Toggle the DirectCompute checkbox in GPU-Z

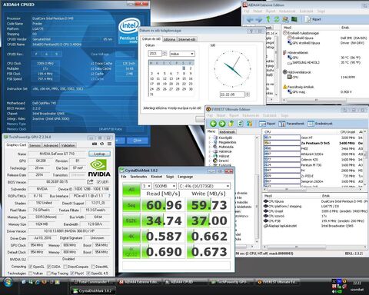tap(65, 267)
